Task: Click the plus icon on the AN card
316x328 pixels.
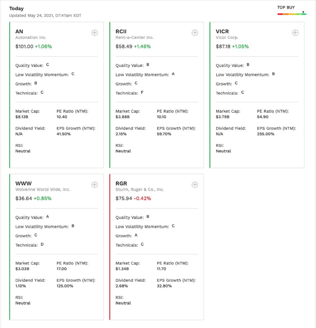Action: tap(95, 33)
